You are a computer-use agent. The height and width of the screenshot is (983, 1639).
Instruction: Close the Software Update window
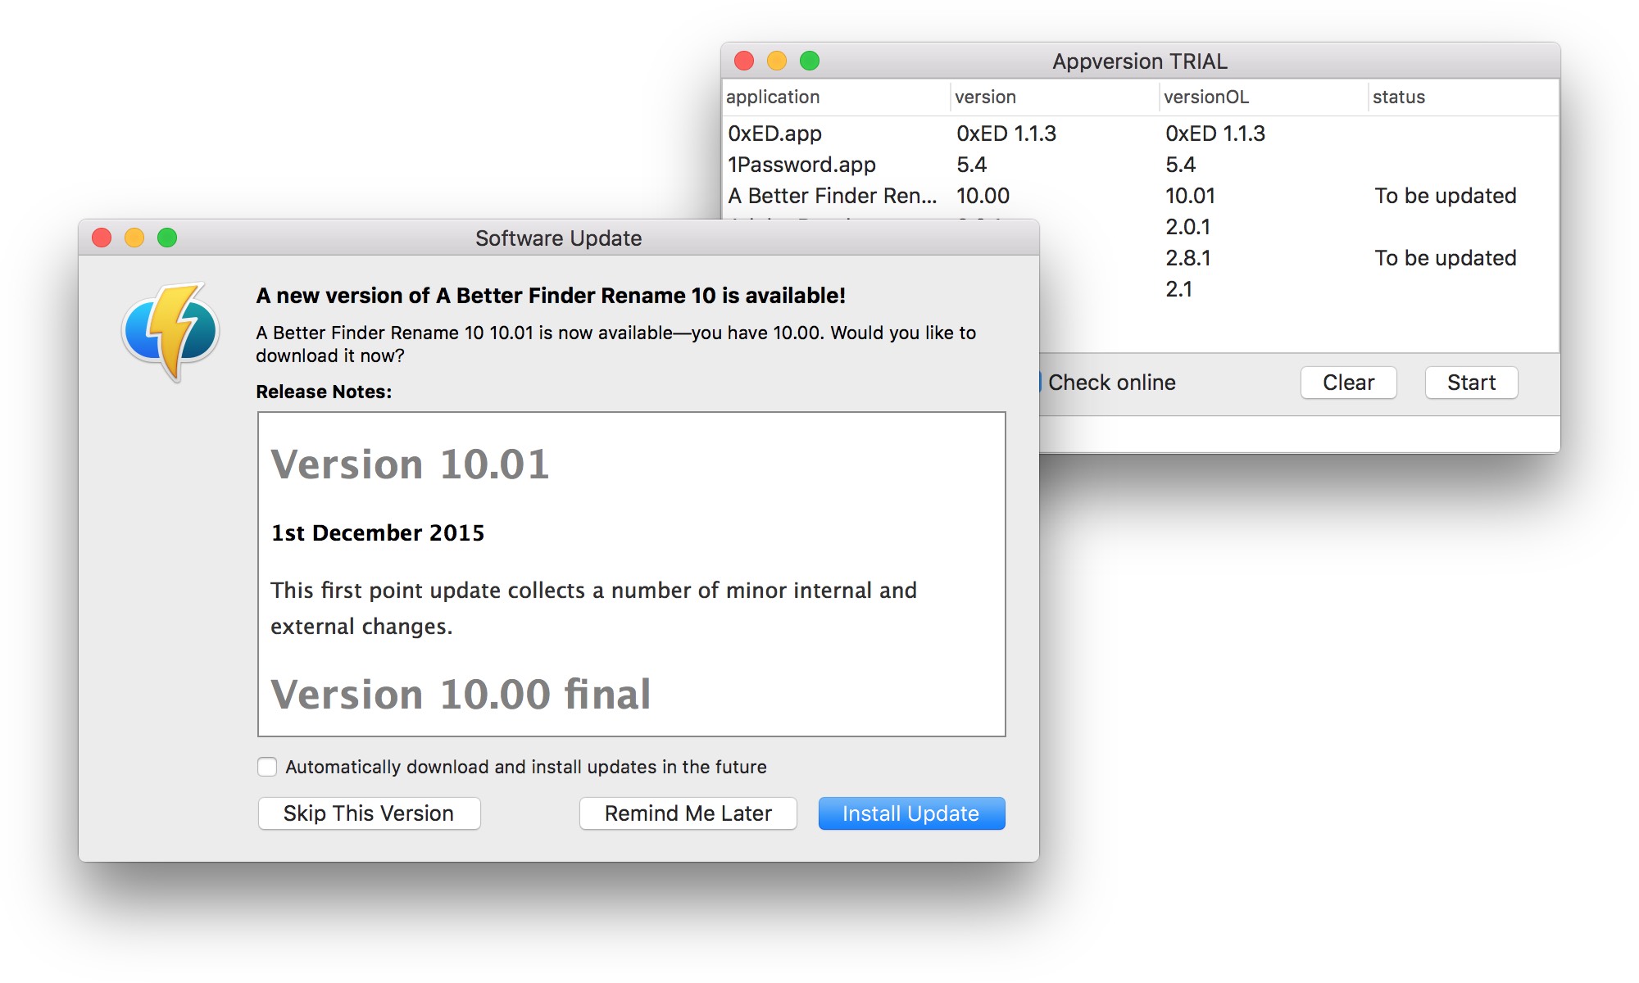tap(102, 238)
